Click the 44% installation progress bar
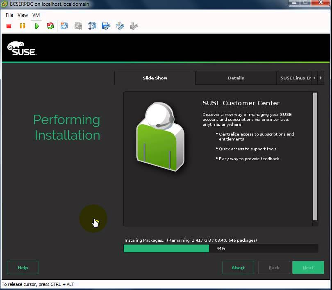This screenshot has width=332, height=290. point(221,248)
